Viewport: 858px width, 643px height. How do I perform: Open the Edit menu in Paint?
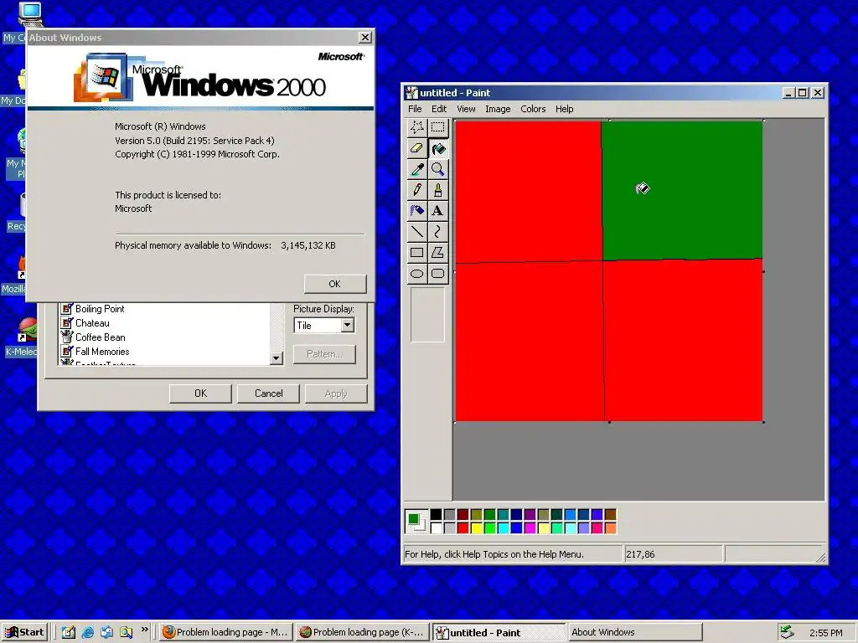coord(439,109)
